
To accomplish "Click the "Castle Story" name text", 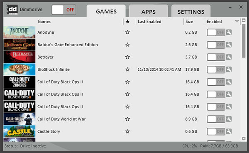I will pyautogui.click(x=49, y=131).
